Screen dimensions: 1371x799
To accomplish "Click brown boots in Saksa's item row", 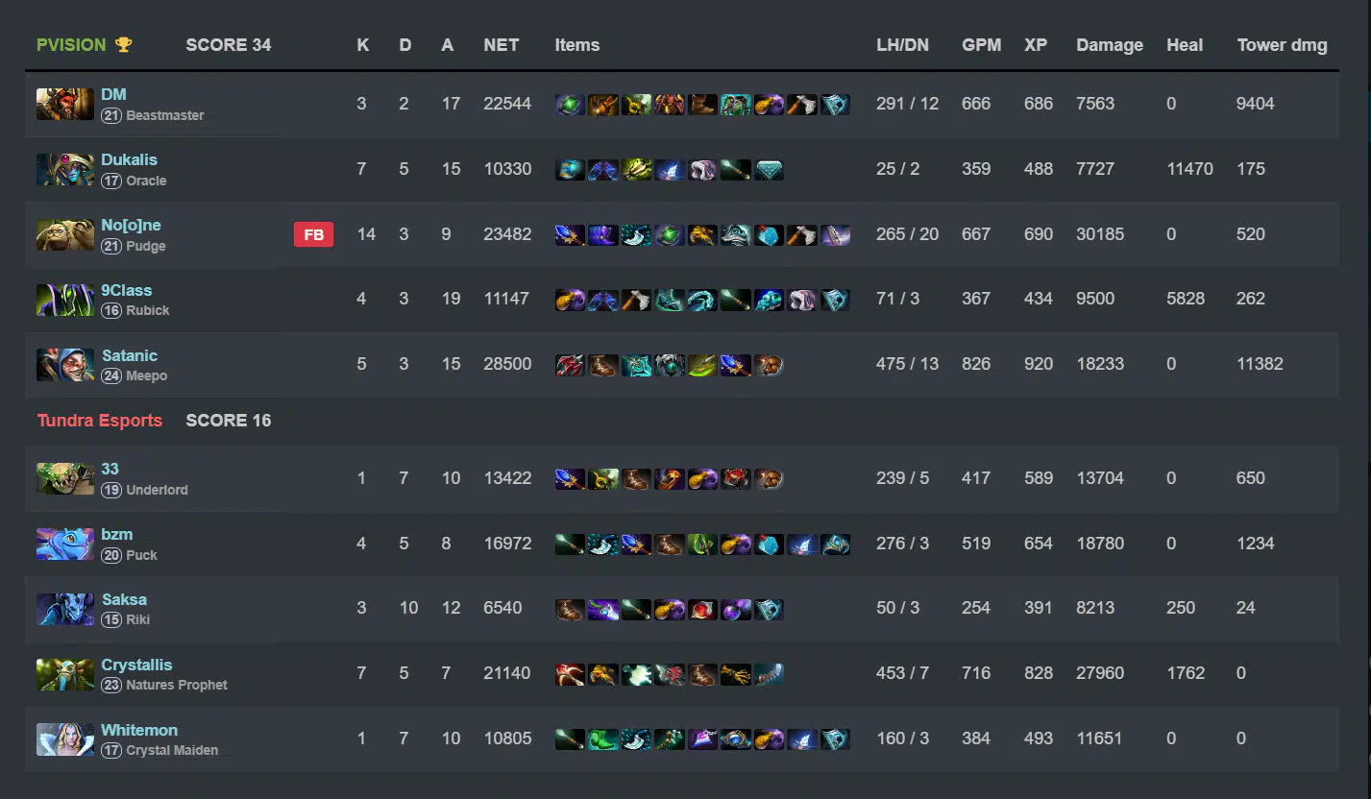I will (570, 609).
